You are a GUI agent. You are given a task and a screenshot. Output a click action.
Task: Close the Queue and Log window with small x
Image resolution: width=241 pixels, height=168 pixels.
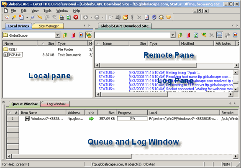[x=3, y=102]
